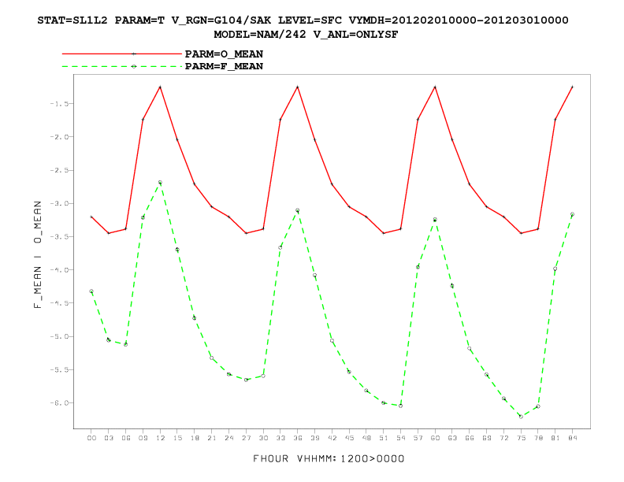Select the green F_MEAN marker at hour 12
The height and width of the screenshot is (482, 624).
tap(161, 182)
